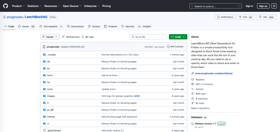Open the images folder
This screenshot has width=280, height=132.
tap(51, 96)
